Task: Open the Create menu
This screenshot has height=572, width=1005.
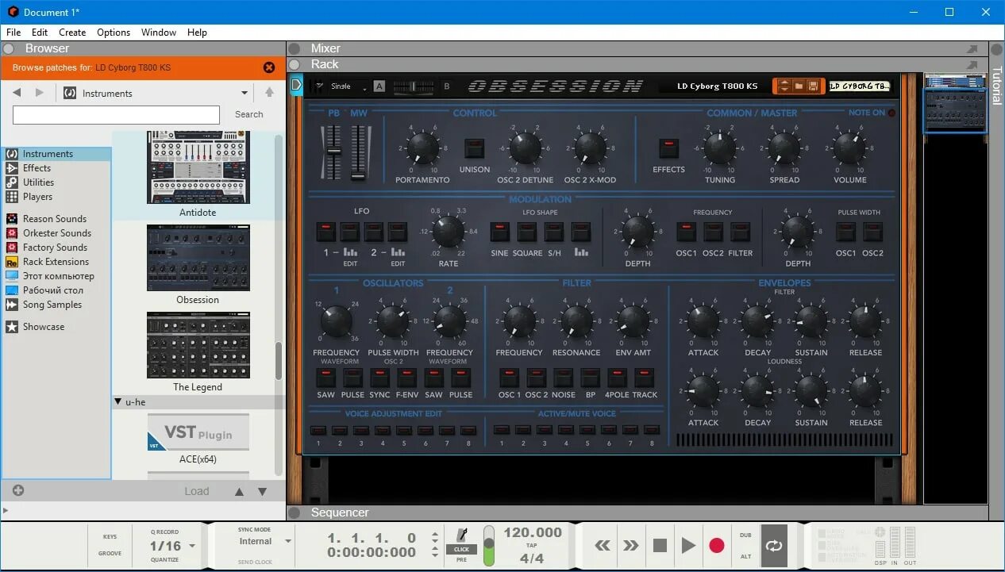Action: (72, 33)
